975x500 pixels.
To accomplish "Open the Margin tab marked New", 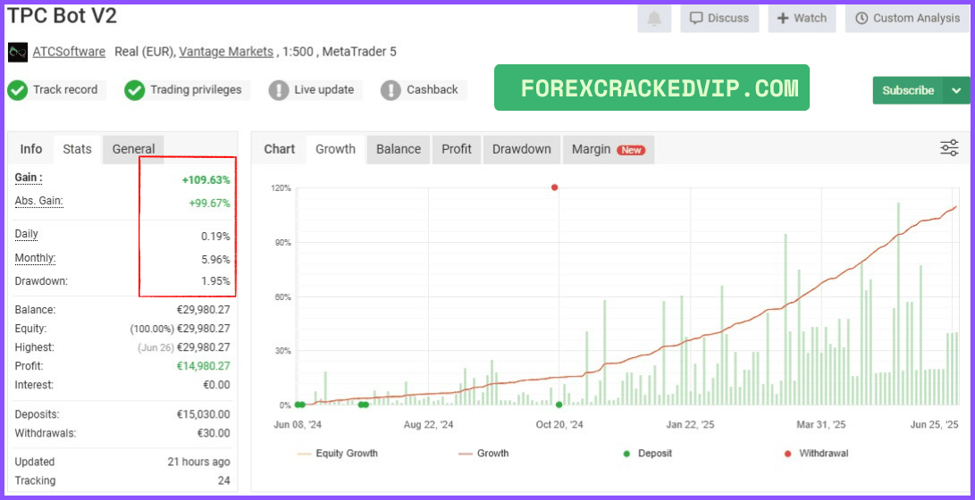I will (x=608, y=149).
